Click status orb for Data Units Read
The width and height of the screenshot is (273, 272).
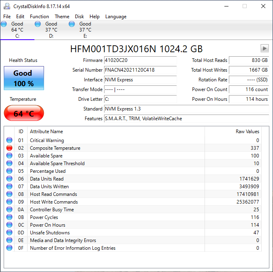tap(9, 178)
